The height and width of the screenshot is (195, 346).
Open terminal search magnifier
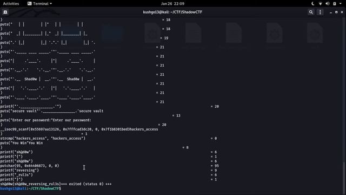tap(311, 12)
